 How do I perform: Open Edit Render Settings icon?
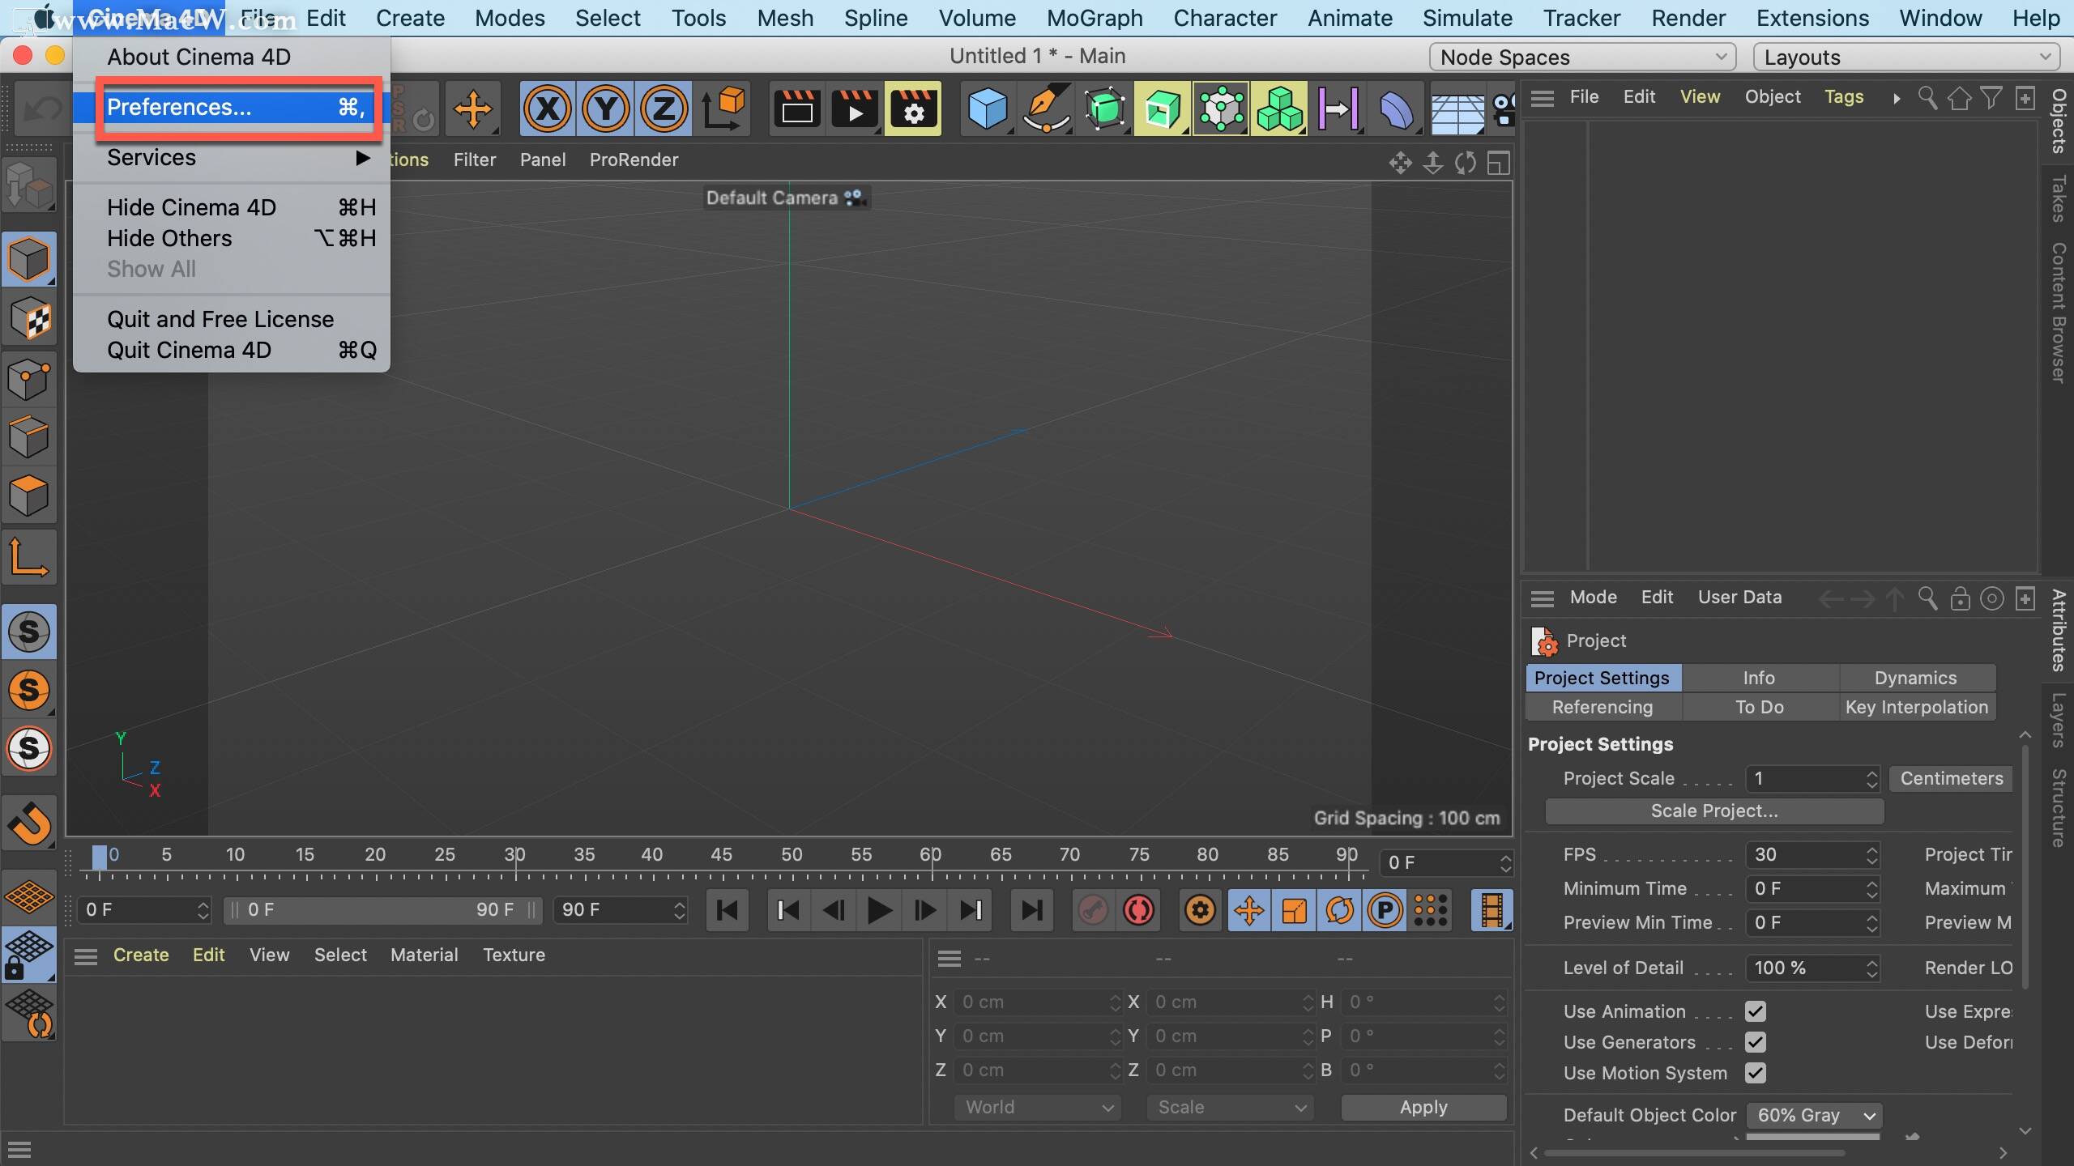click(913, 109)
